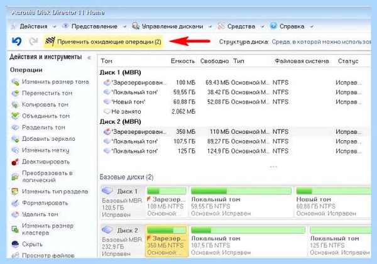The width and height of the screenshot is (377, 264).
Task: Expand the dropdown arrow next to Средства
Action: pyautogui.click(x=262, y=26)
